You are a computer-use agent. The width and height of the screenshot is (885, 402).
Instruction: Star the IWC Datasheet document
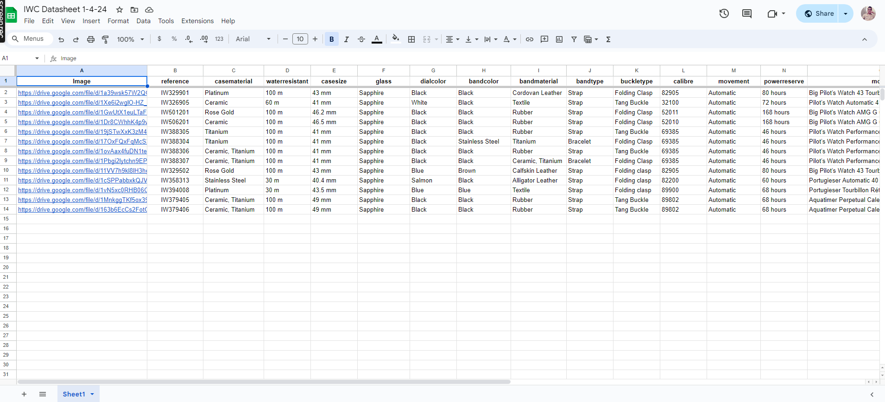120,10
